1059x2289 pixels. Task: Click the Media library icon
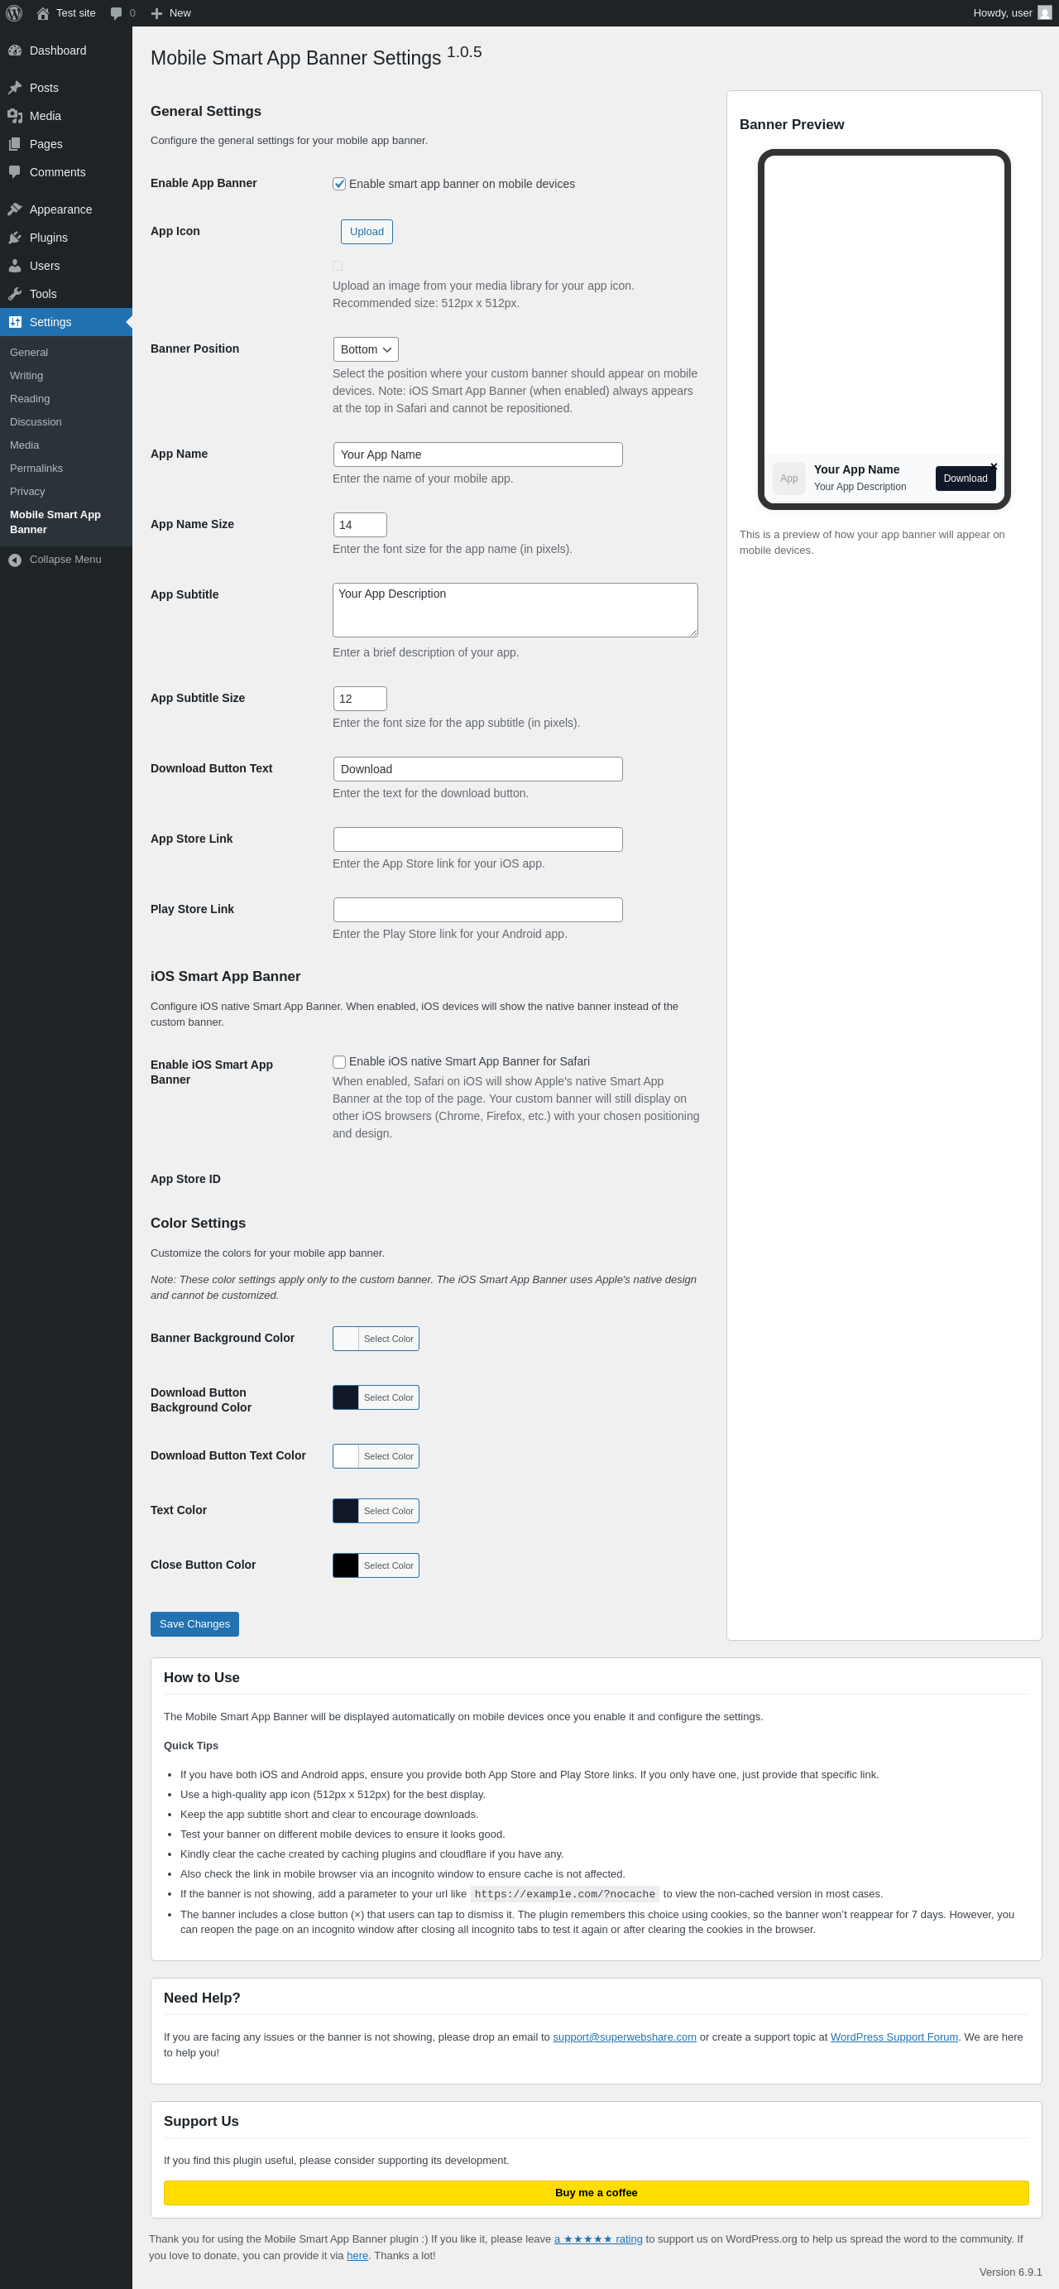(x=15, y=117)
